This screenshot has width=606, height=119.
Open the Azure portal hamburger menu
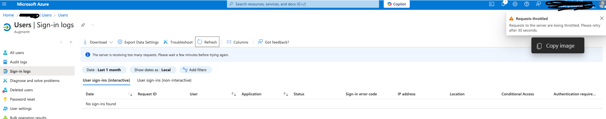tap(4, 4)
